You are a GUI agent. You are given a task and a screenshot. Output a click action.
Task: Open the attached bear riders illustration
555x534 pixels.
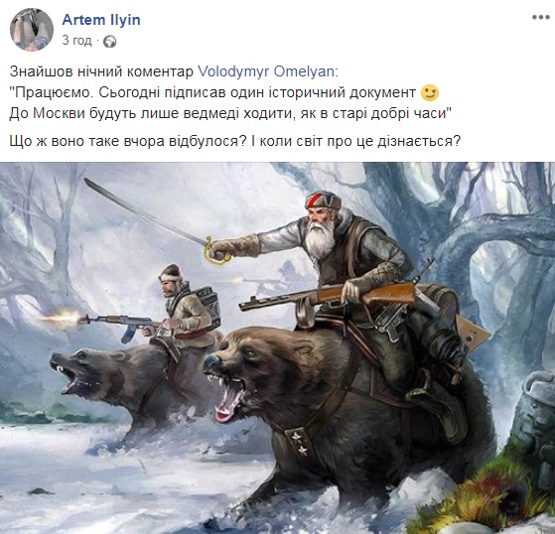pos(278,347)
